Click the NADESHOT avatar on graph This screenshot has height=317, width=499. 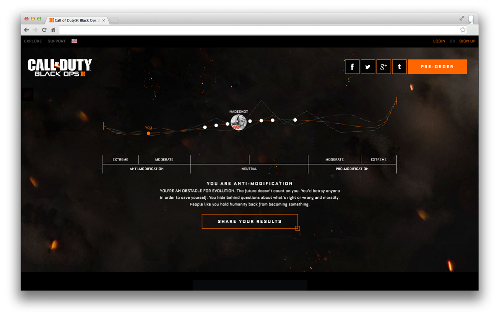tap(239, 123)
